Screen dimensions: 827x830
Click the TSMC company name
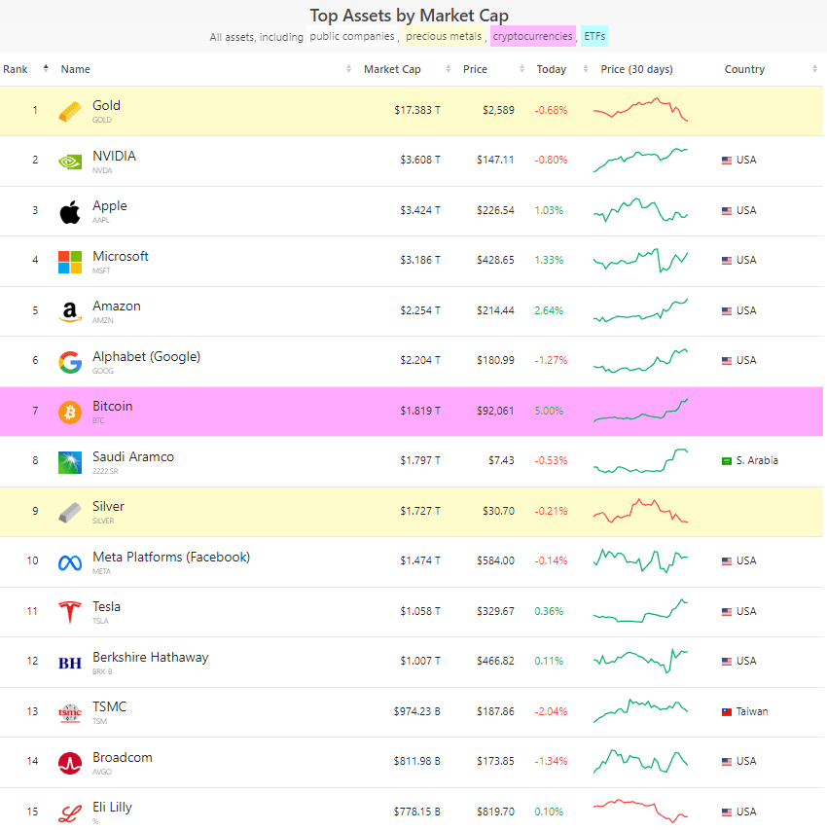pos(110,706)
